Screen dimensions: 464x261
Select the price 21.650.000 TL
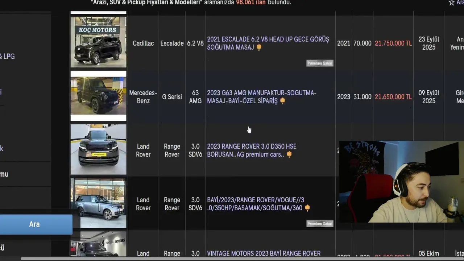393,97
